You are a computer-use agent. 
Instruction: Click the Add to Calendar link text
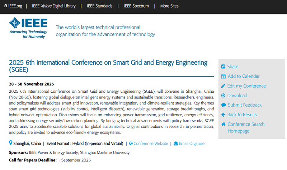tap(244, 76)
